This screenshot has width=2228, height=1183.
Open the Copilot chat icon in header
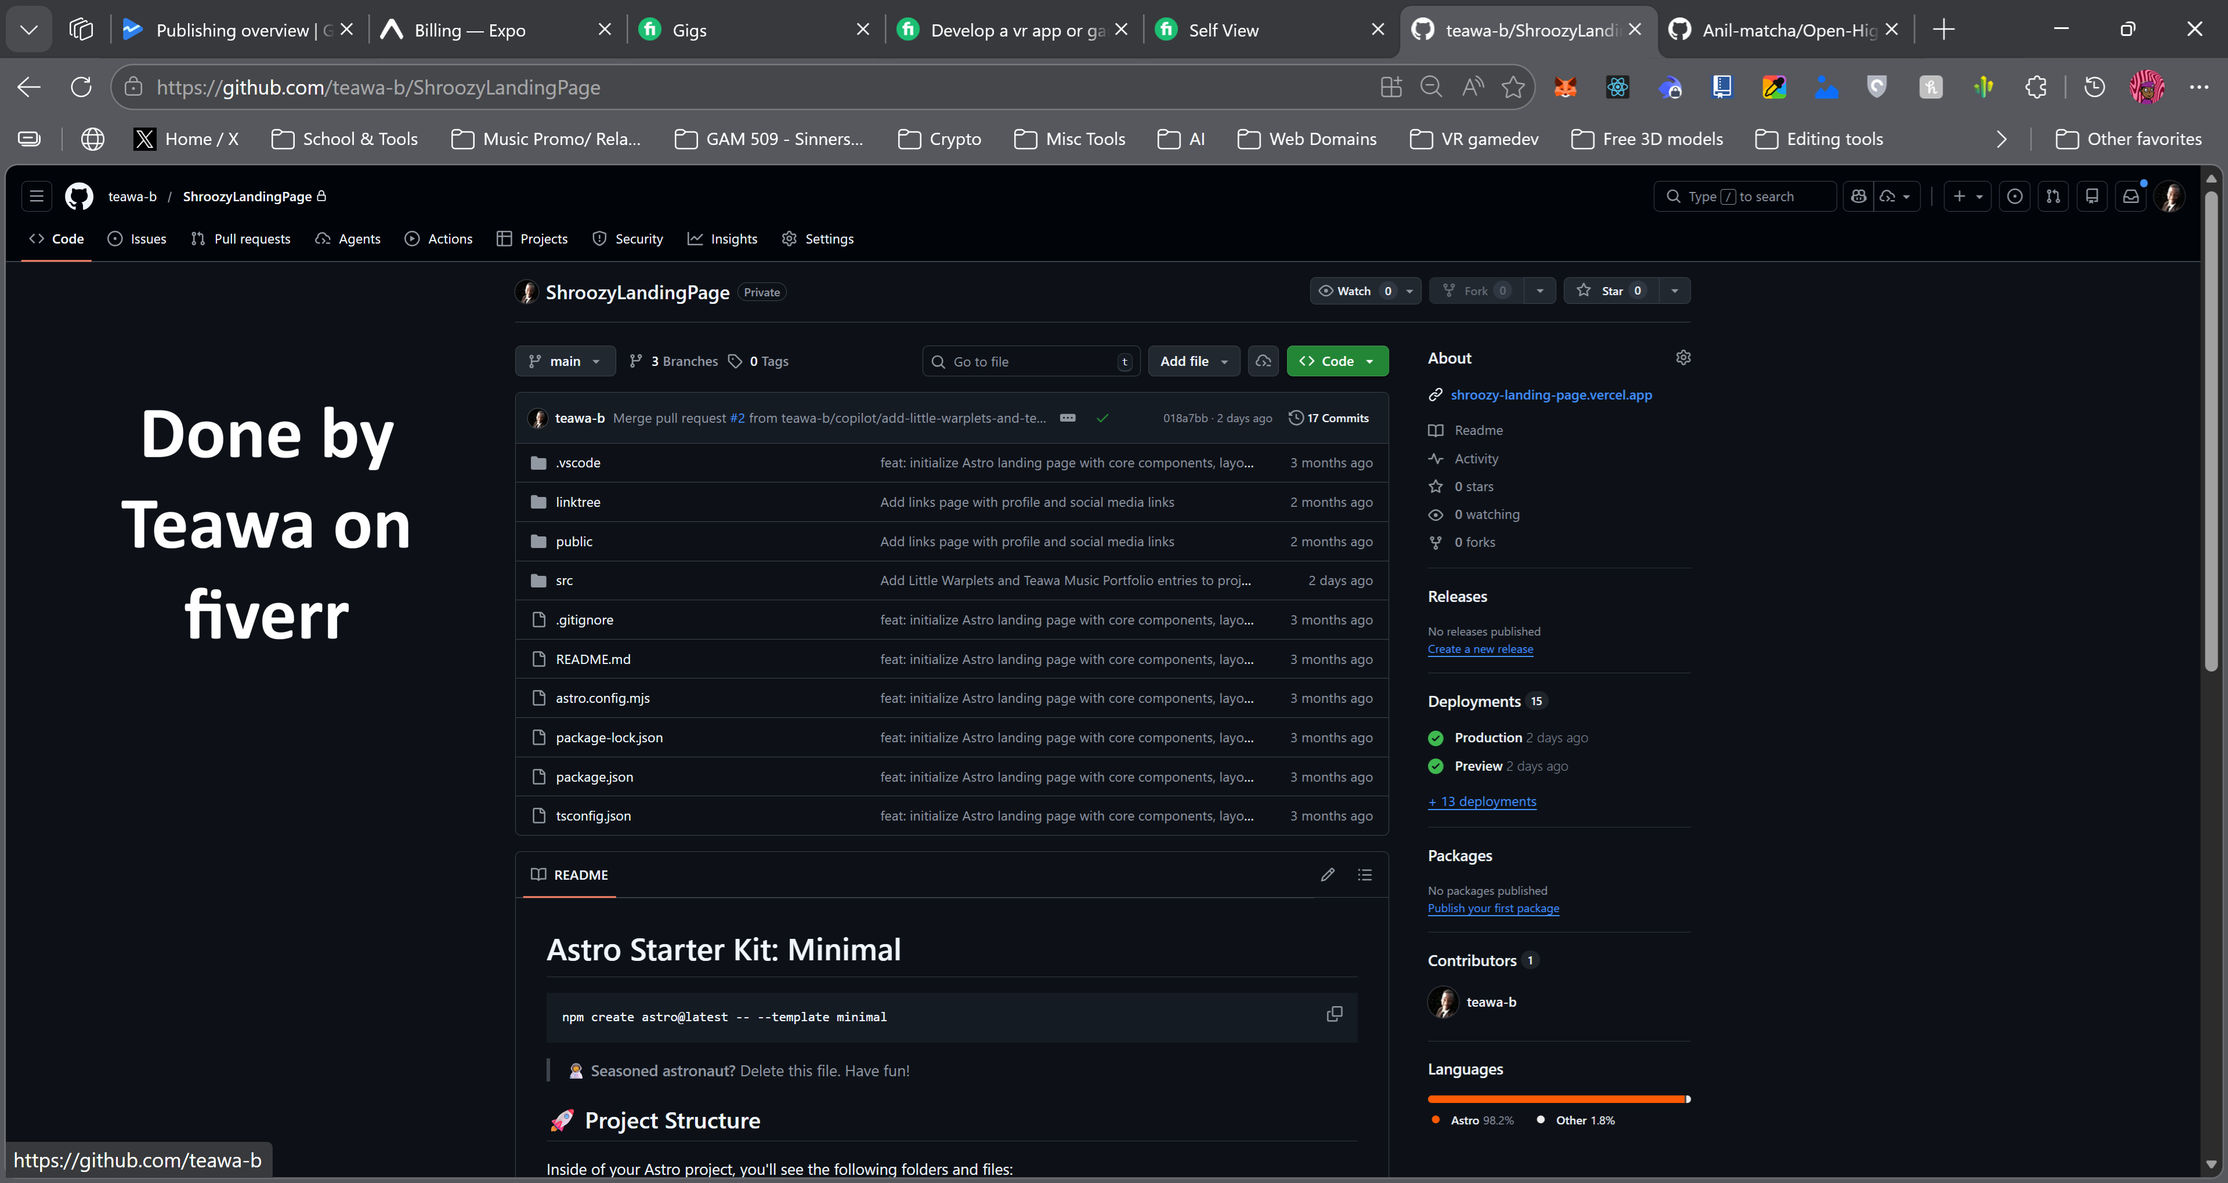tap(1858, 197)
